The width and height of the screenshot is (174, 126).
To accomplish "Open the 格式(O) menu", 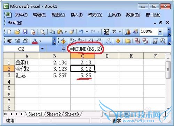I will click(95, 15).
